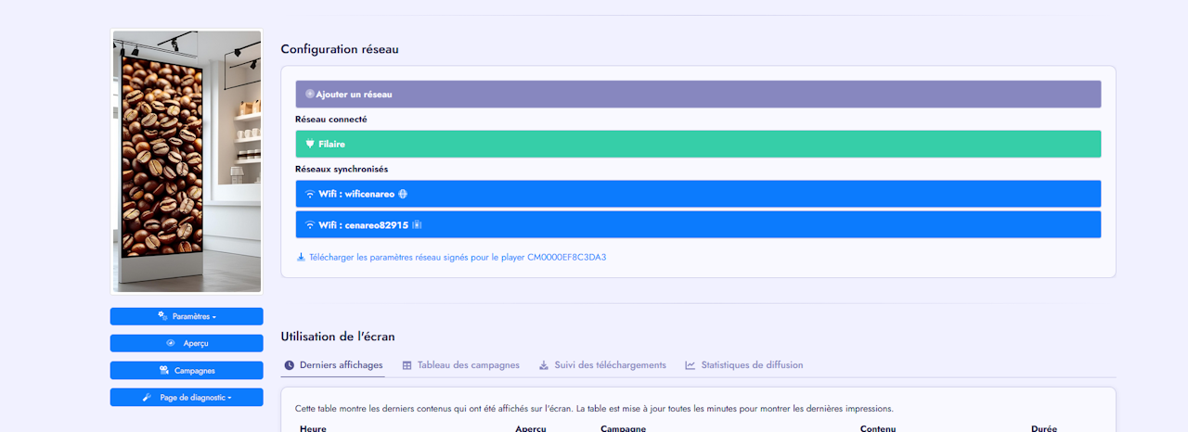Click the globe icon next to wificenareo
The image size is (1188, 432).
403,195
